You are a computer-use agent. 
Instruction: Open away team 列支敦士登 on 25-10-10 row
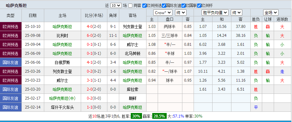click(133, 27)
